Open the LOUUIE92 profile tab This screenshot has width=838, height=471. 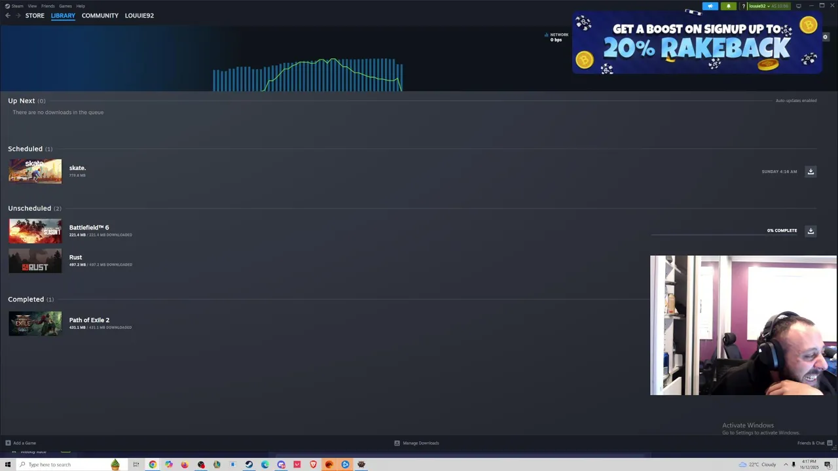pyautogui.click(x=139, y=16)
